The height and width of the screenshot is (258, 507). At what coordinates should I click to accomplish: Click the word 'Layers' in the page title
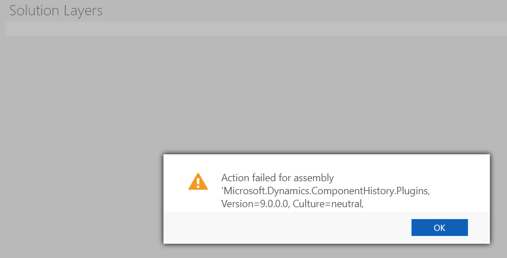point(83,11)
